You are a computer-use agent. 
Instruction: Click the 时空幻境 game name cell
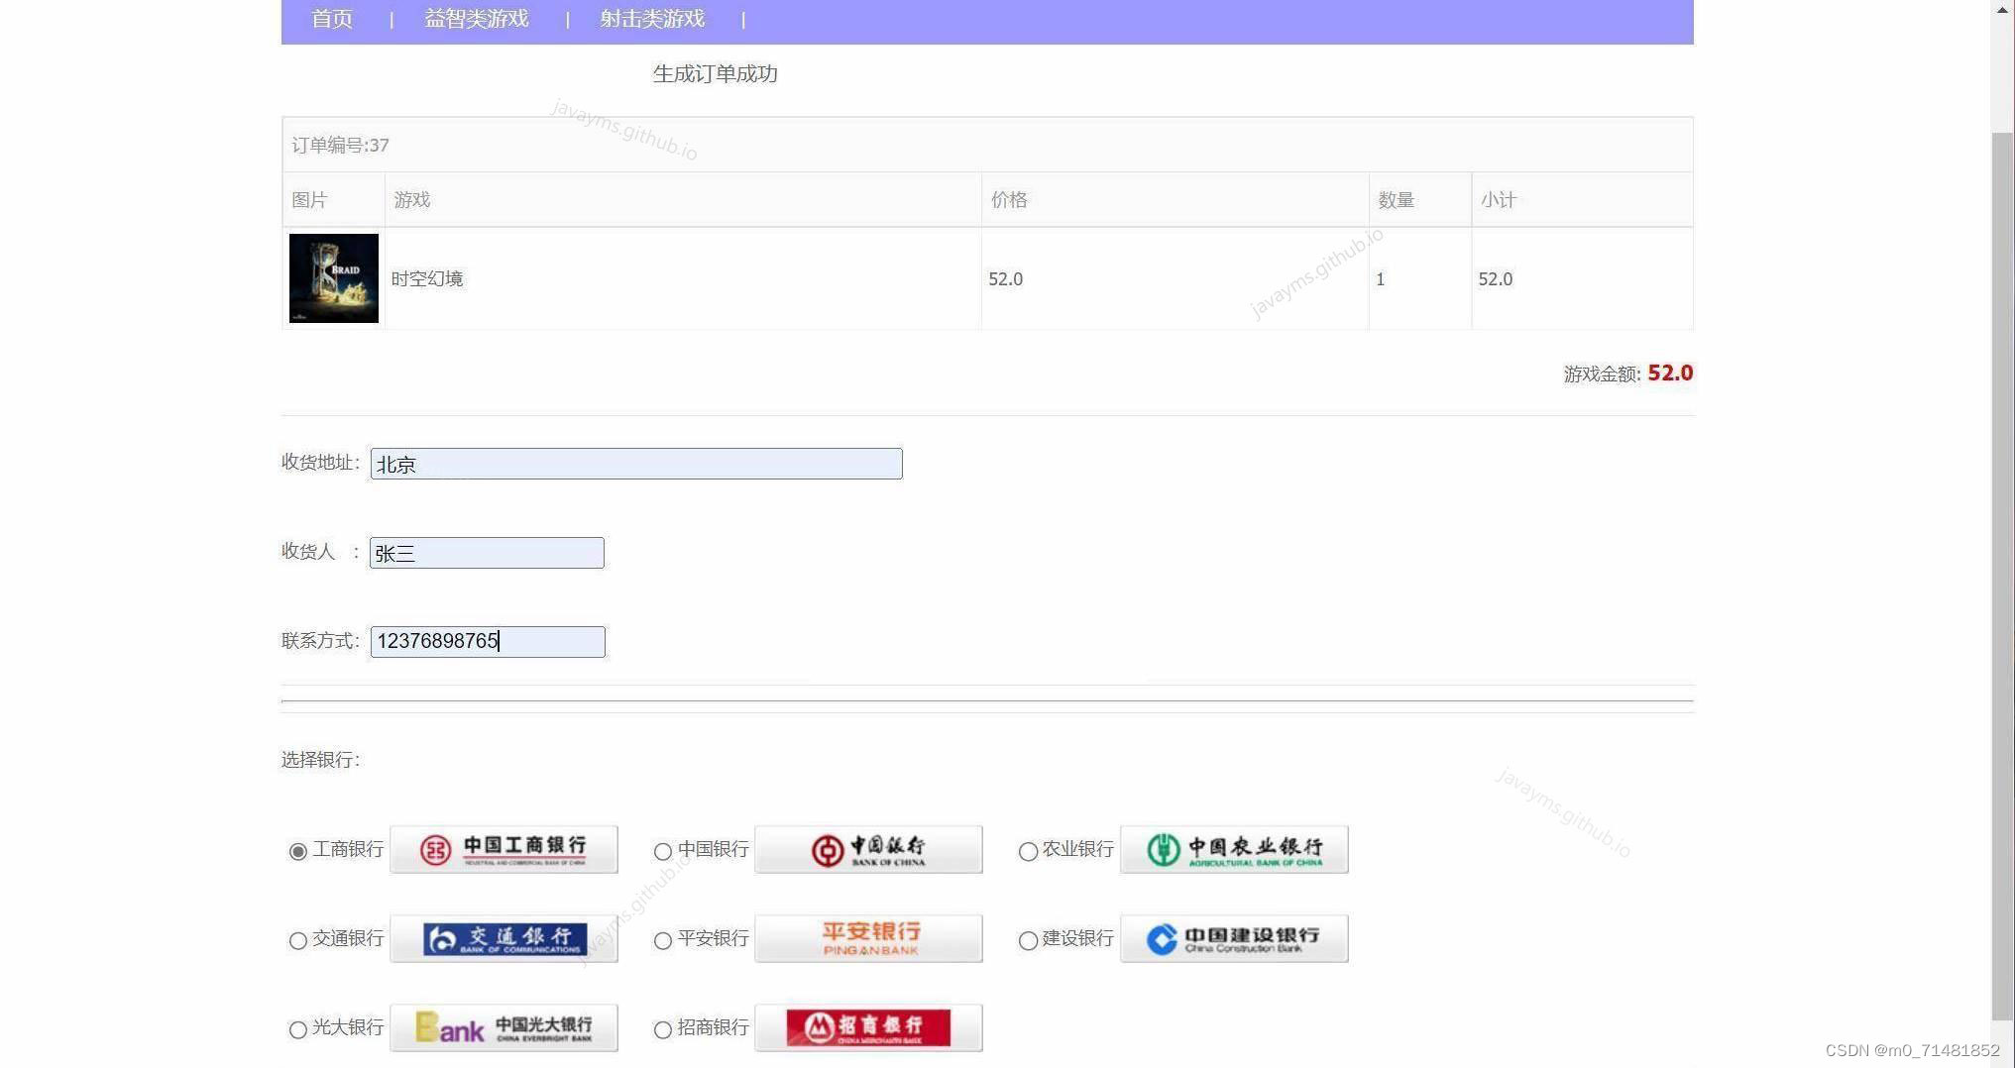(683, 278)
